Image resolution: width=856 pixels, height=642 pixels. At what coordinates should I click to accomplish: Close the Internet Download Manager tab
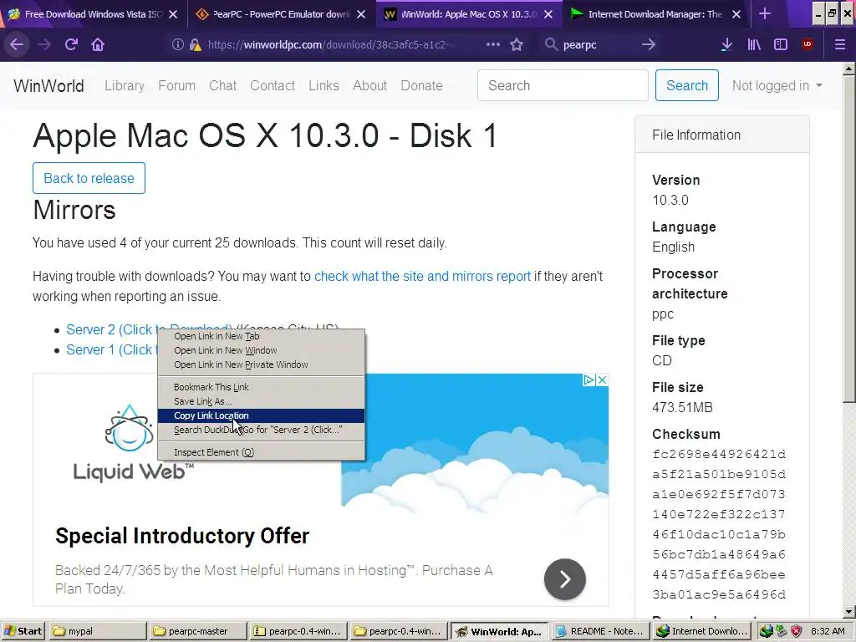(x=736, y=15)
